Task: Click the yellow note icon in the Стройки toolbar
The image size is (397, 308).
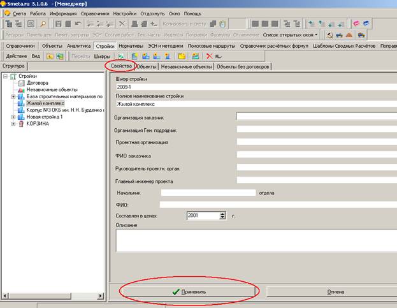Action: pyautogui.click(x=182, y=56)
